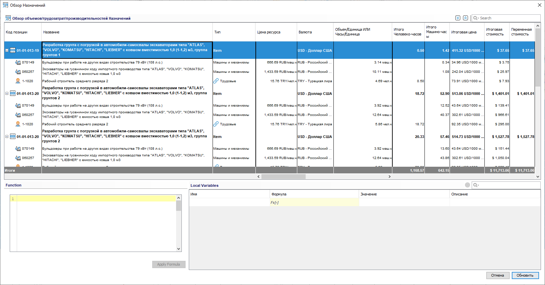Click the gray circle icon in Local Variables

[x=467, y=185]
